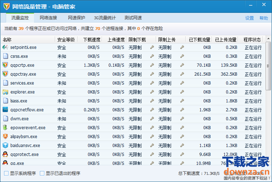This screenshot has width=272, height=182.
Task: Click the epowerevent.exe battery icon
Action: point(5,127)
